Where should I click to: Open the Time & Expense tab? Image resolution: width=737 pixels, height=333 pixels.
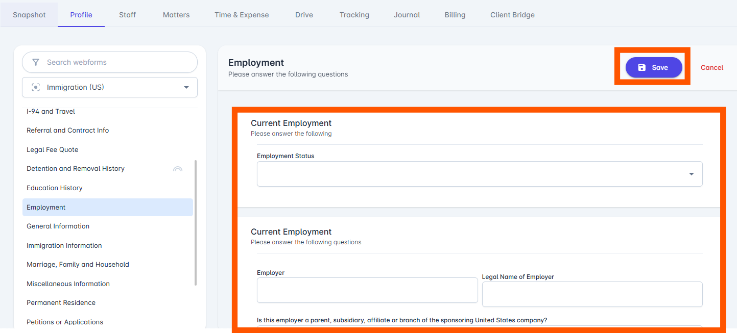(242, 15)
